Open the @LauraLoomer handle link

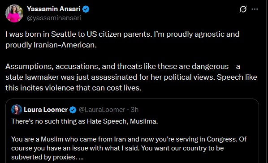102,110
